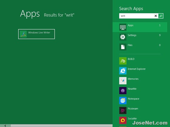Click the Settings result count 9
The height and width of the screenshot is (127, 170).
click(160, 35)
